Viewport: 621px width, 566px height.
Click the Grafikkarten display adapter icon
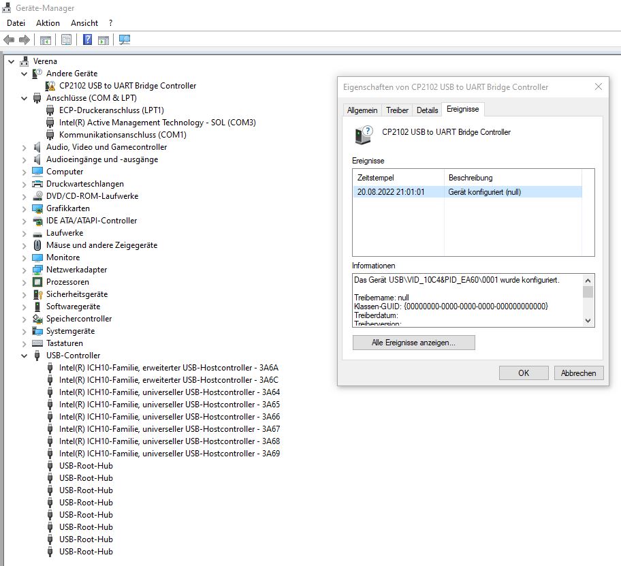38,208
